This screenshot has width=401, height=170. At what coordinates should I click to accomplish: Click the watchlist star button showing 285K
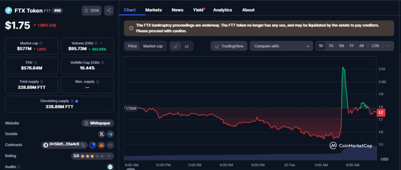92,11
